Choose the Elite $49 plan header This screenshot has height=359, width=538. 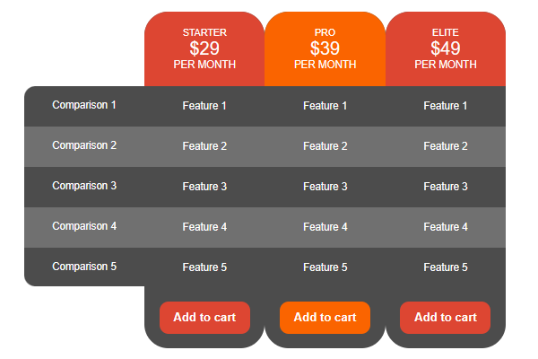click(x=445, y=48)
